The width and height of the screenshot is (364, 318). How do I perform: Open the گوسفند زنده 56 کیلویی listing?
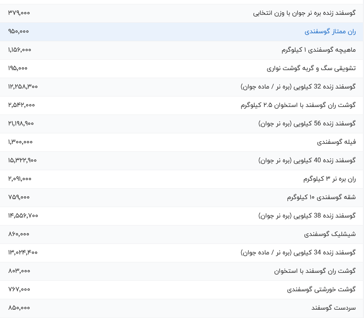[x=307, y=124]
